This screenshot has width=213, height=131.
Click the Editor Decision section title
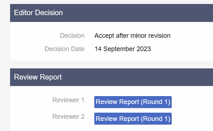click(x=38, y=13)
